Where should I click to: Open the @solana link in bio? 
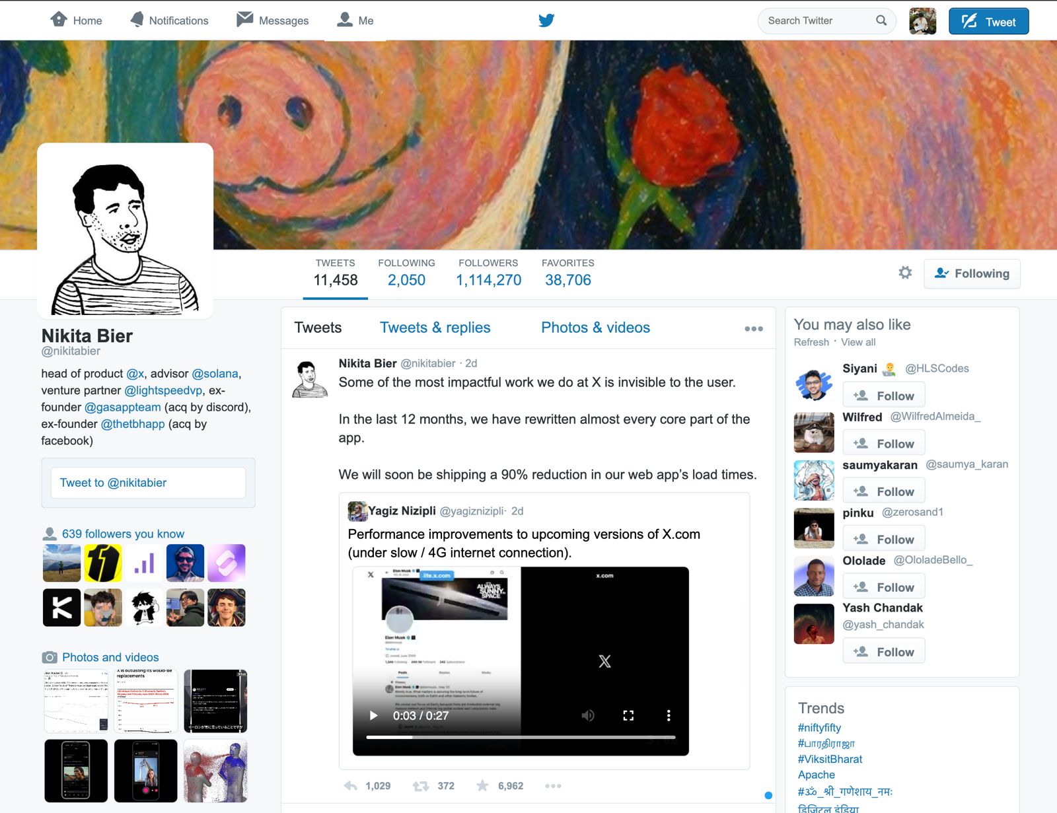(215, 374)
